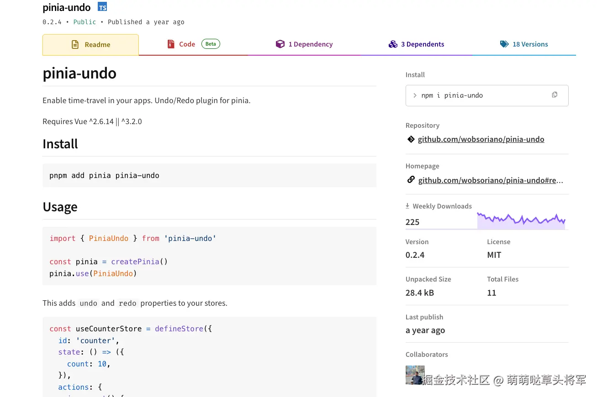The image size is (597, 397).
Task: Open the 18 Versions tab
Action: (x=524, y=45)
